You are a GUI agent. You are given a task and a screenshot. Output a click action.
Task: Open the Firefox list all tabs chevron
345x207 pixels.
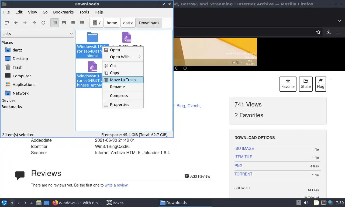point(340,21)
